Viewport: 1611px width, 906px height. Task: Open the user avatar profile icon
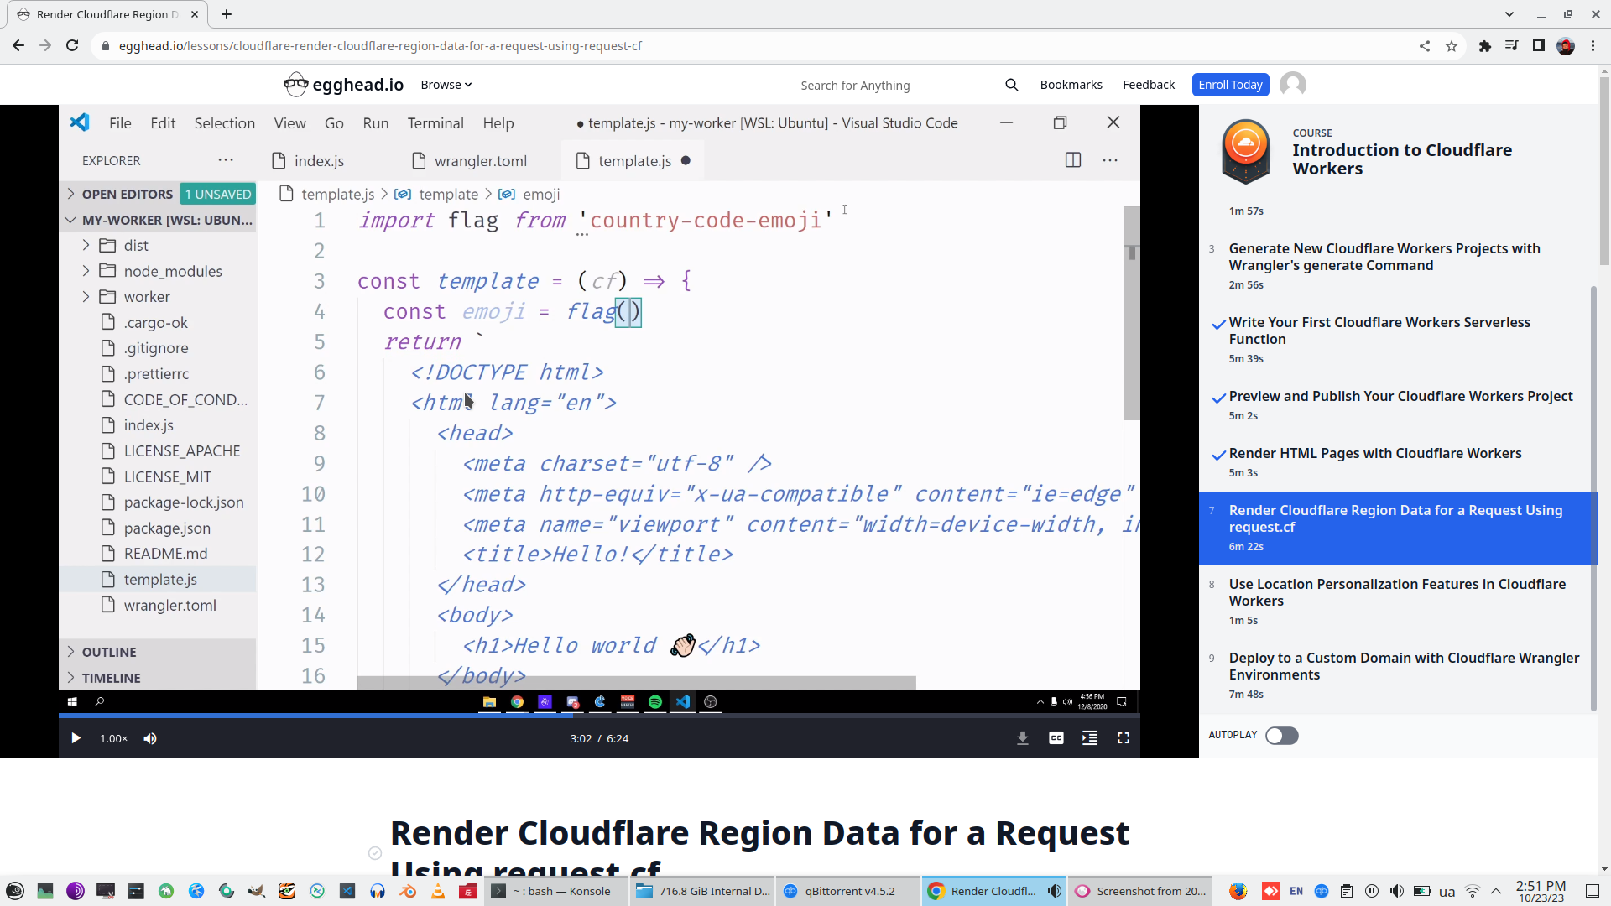tap(1292, 85)
